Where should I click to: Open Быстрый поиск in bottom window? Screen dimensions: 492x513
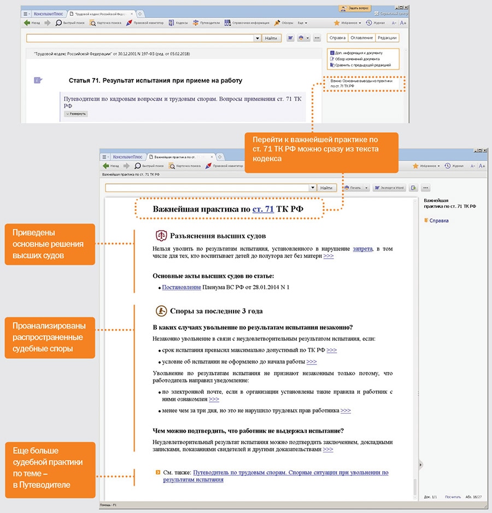[x=149, y=166]
